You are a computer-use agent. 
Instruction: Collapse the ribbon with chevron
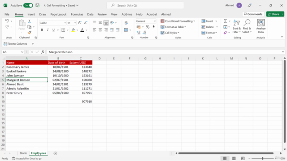[282, 37]
